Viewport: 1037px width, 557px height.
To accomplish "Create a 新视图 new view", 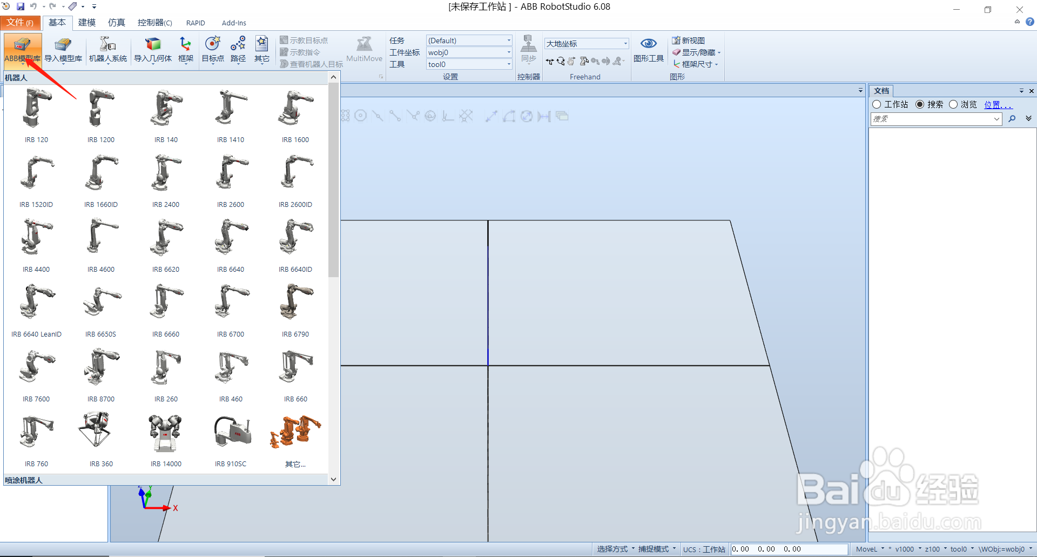I will pos(689,41).
